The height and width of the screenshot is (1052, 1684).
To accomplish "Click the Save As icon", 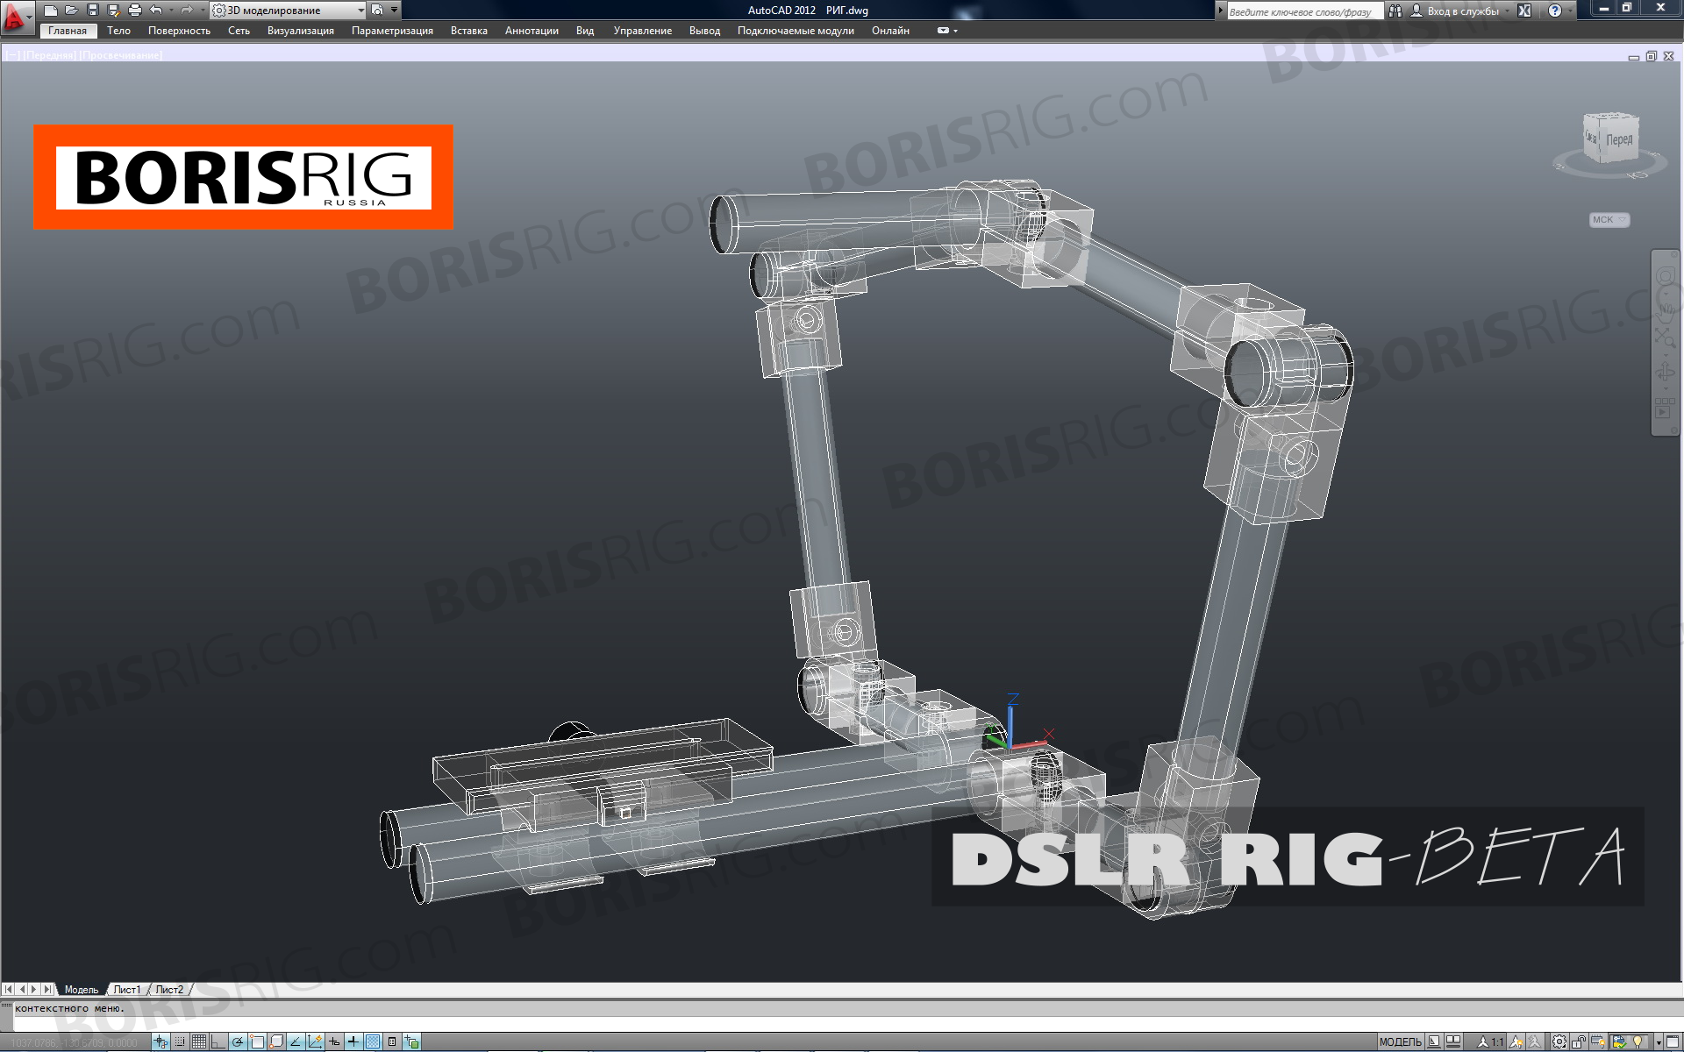I will click(114, 11).
